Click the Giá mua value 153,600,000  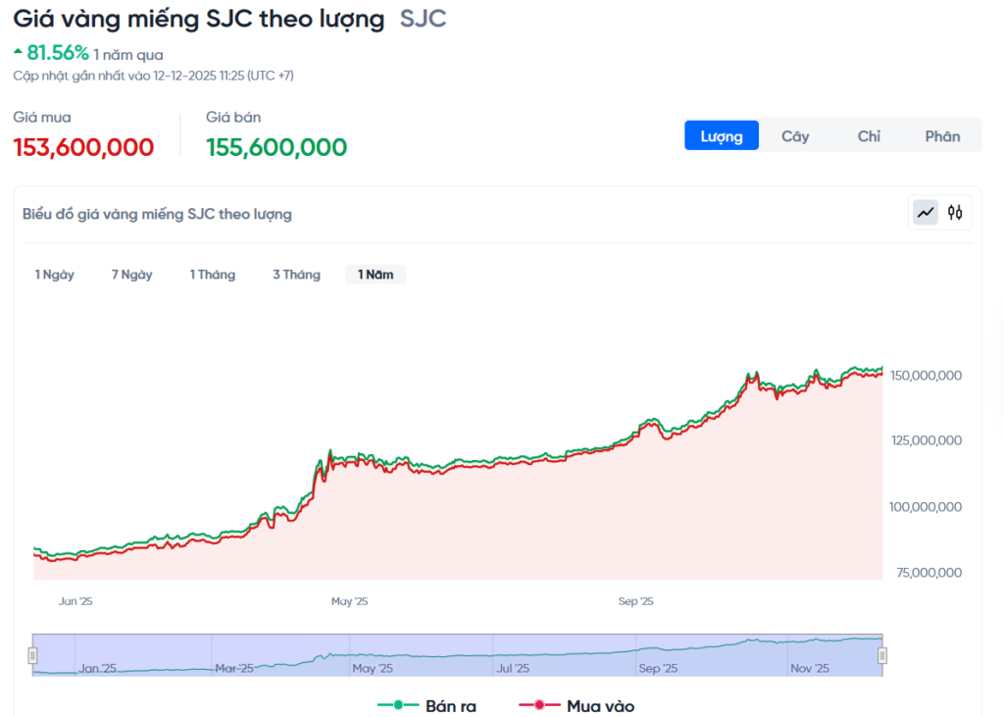[x=83, y=148]
